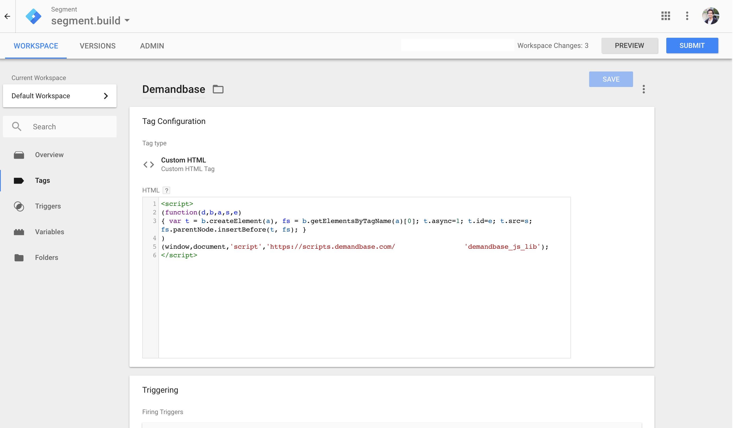733x428 pixels.
Task: Click the user profile avatar
Action: point(711,16)
